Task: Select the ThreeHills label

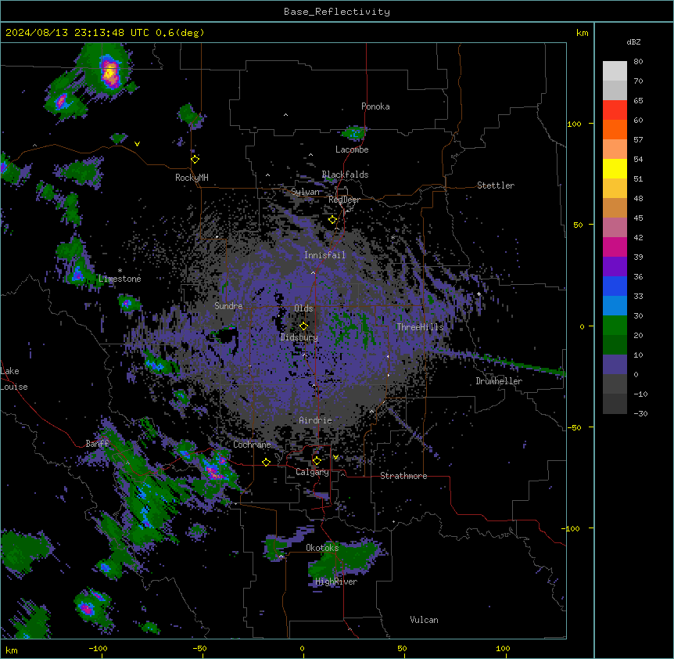Action: point(420,327)
